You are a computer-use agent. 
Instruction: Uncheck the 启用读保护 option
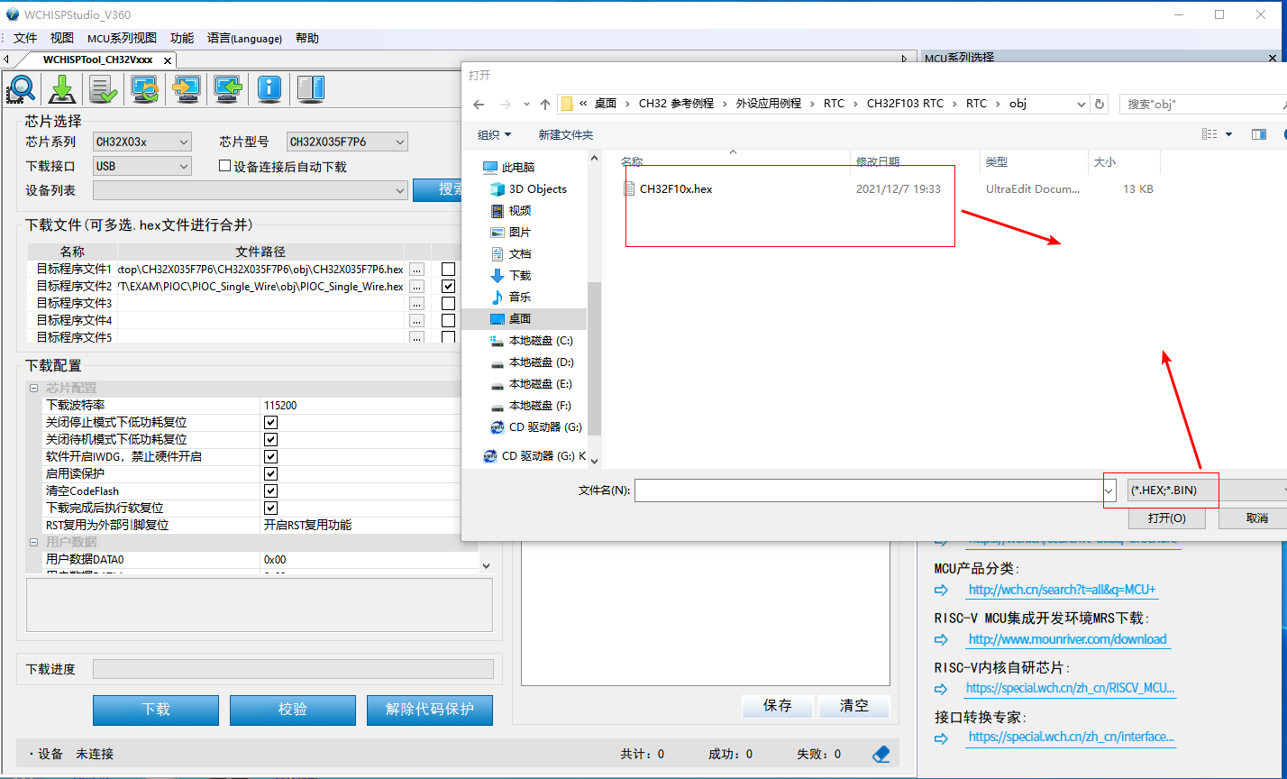coord(270,473)
